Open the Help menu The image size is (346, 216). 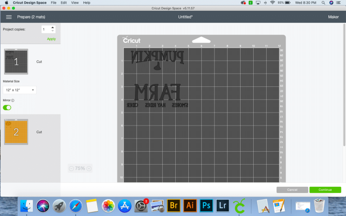[86, 3]
